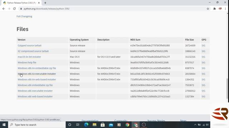
Task: Click the browser forward arrow
Action: click(9, 9)
